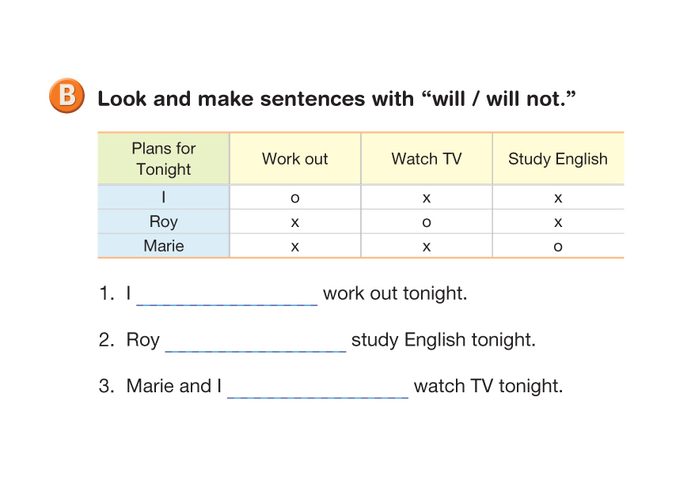
Task: Click the "work out tonight." sentence ending
Action: tap(395, 294)
